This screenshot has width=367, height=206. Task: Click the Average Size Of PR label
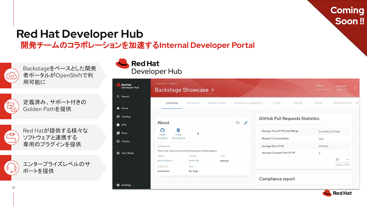[272, 146]
